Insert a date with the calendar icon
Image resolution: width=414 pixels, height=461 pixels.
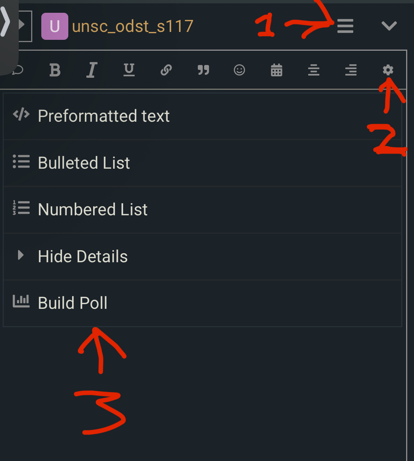click(277, 70)
